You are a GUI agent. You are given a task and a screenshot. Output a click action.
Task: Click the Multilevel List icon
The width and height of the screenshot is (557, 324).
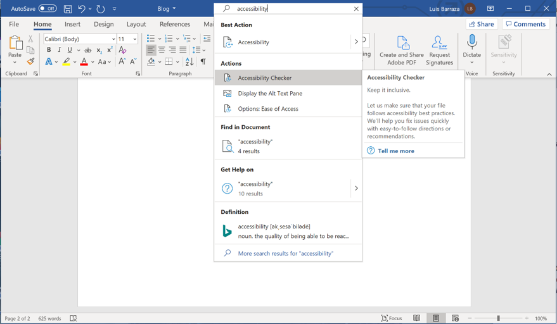click(x=186, y=39)
